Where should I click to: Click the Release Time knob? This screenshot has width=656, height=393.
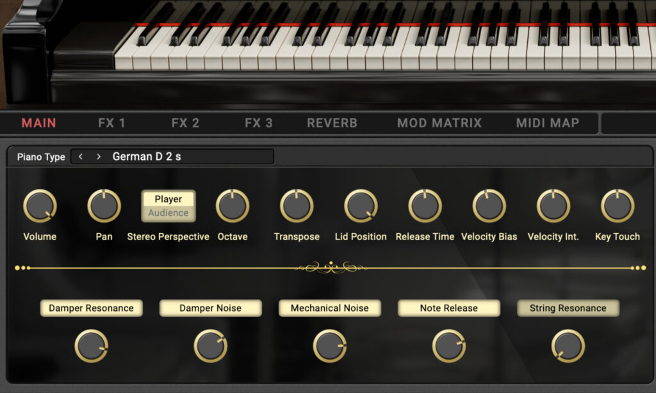pos(425,205)
